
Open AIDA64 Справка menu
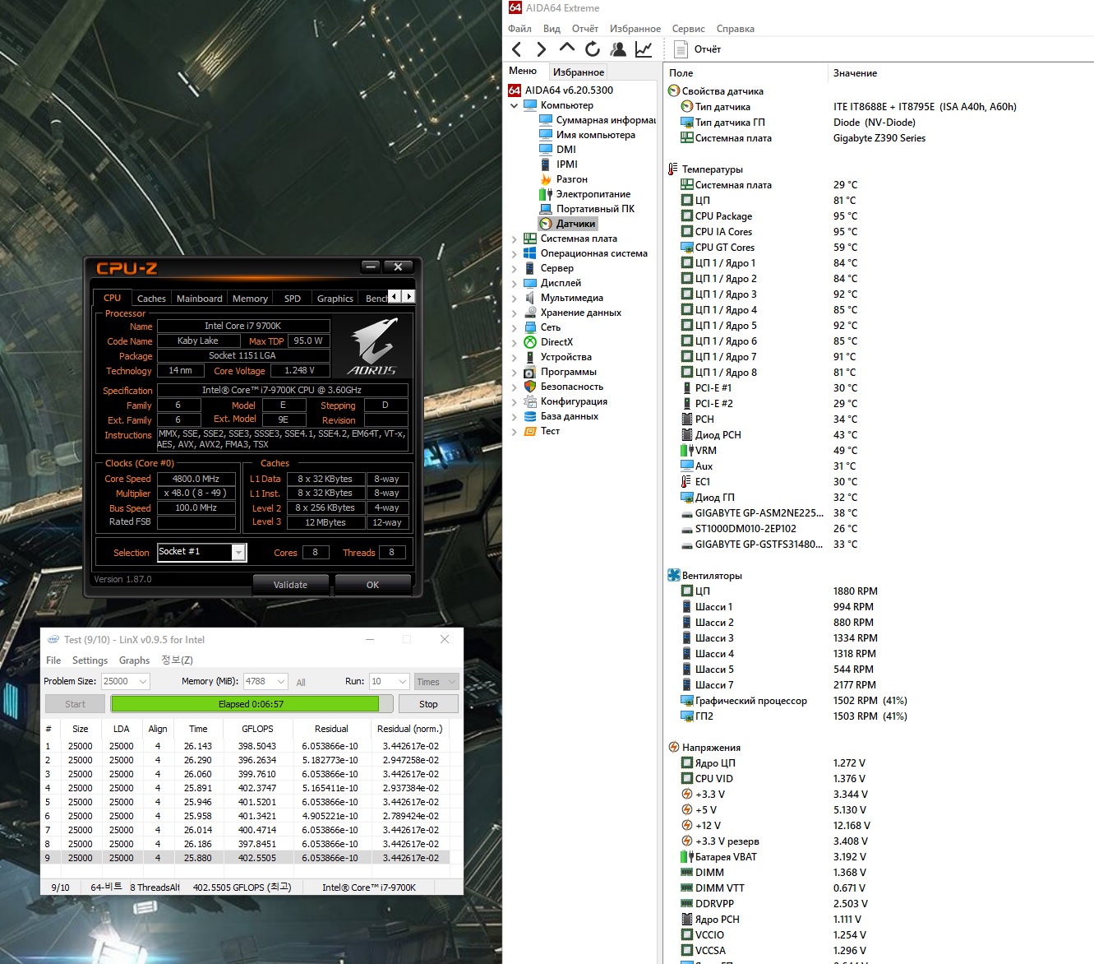[x=736, y=29]
